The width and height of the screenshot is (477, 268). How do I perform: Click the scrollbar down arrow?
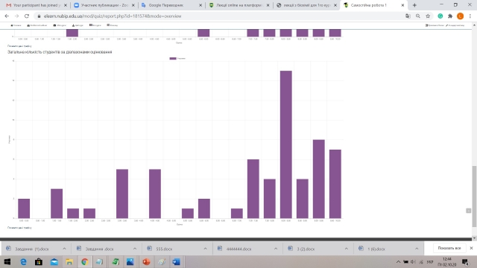point(474,238)
